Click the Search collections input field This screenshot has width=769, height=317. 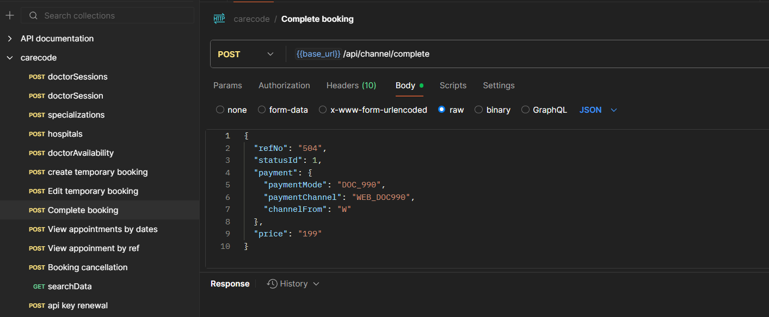click(x=114, y=16)
